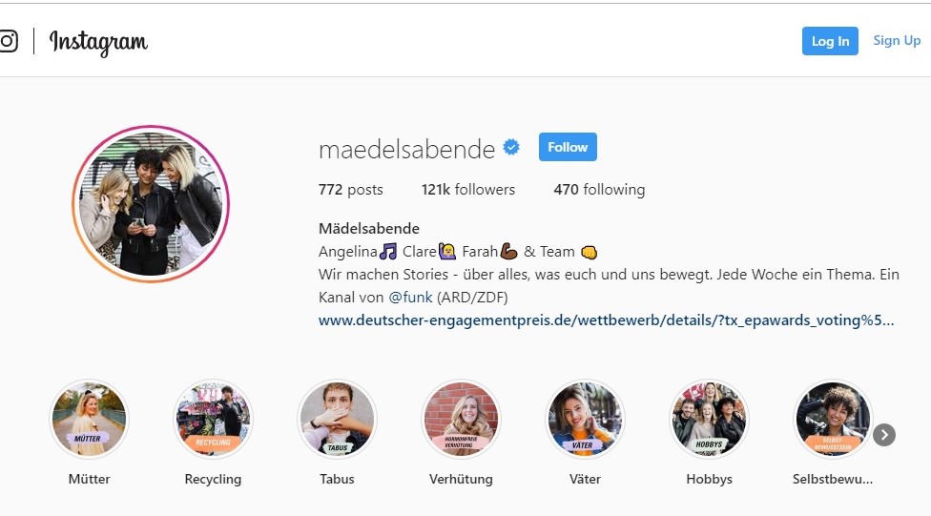
Task: Show more highlights with the right arrow
Action: [884, 435]
